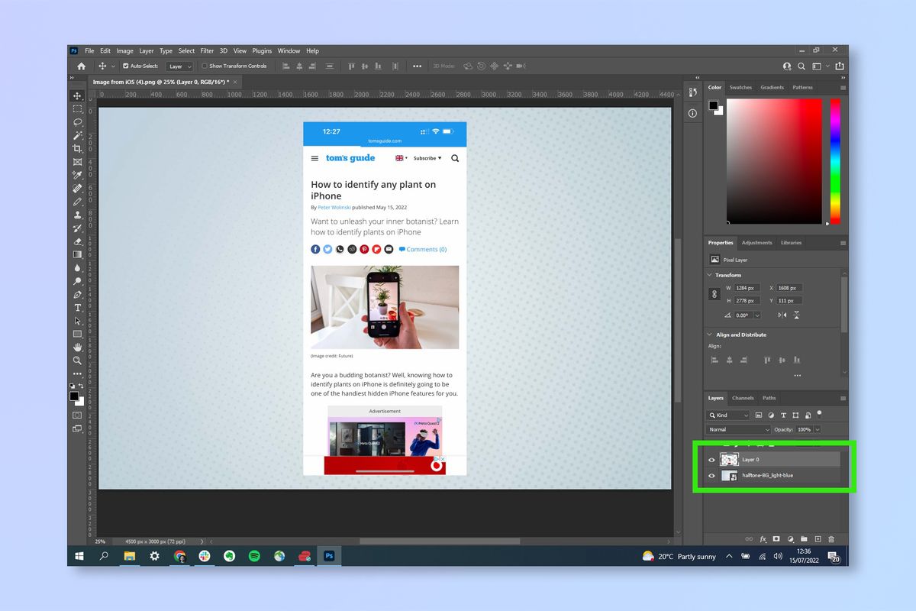Select the Move tool
The width and height of the screenshot is (916, 611).
(x=78, y=95)
